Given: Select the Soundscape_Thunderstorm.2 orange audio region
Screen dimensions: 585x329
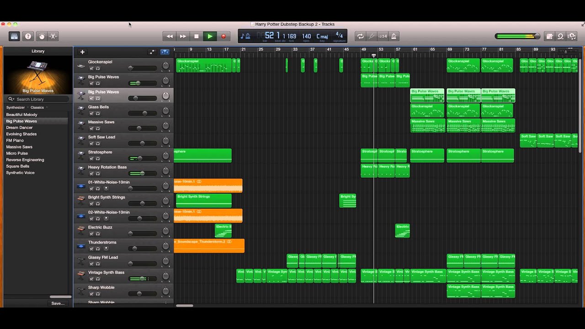Looking at the screenshot, I should (209, 246).
